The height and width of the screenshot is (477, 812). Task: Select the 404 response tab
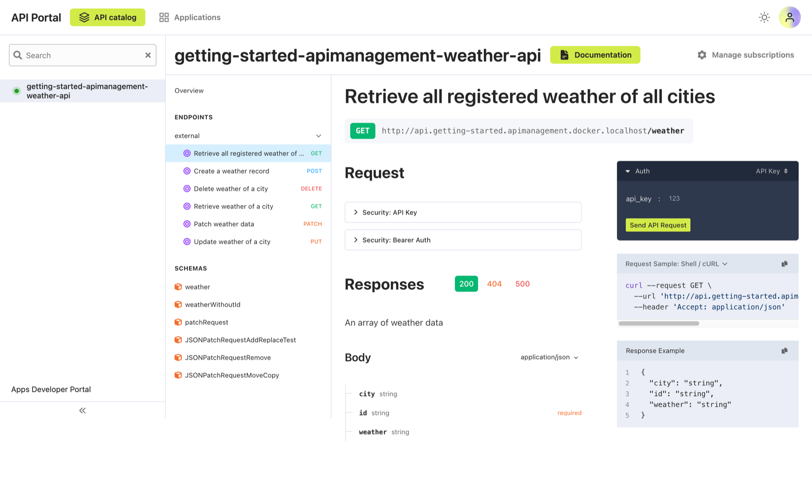[494, 284]
